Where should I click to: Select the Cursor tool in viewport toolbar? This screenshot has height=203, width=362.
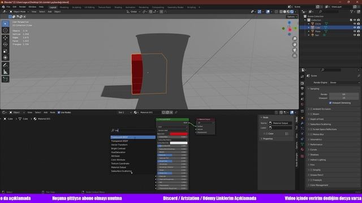pos(5,30)
